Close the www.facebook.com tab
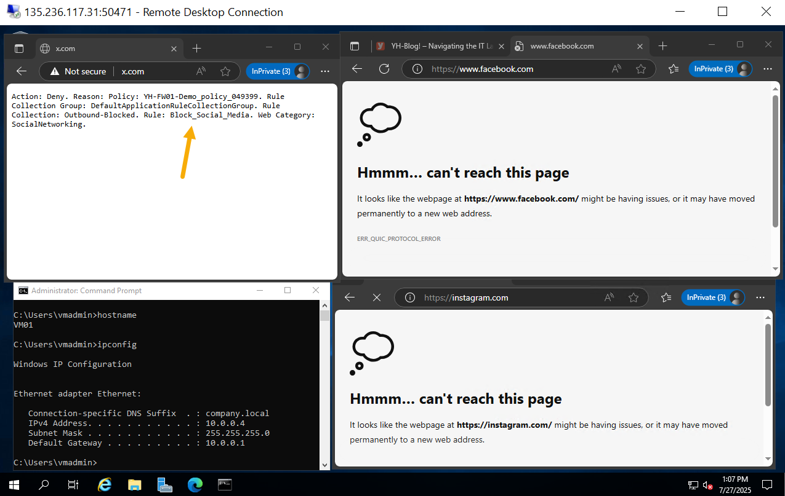This screenshot has width=785, height=496. coord(640,46)
